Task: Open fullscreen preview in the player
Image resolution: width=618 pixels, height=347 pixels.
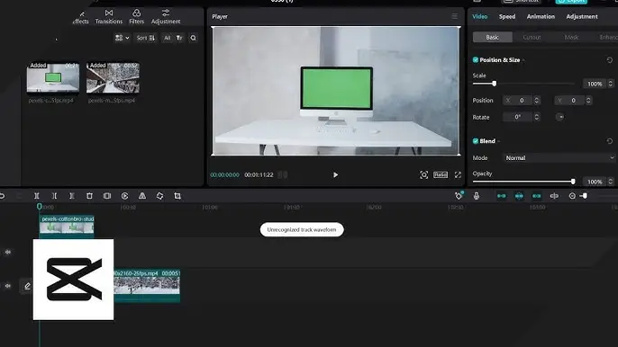Action: pyautogui.click(x=458, y=174)
